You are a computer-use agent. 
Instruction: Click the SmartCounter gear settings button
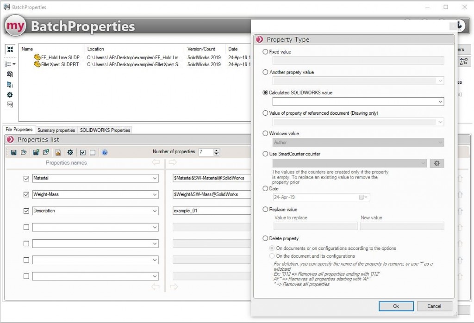(437, 163)
